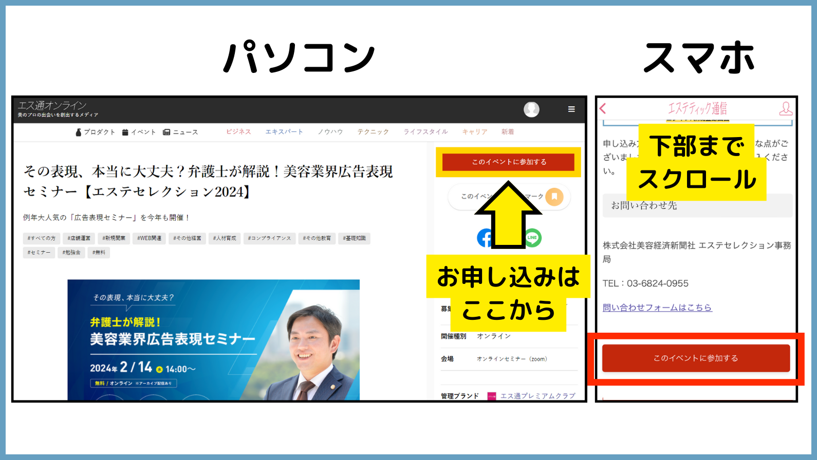
Task: Tap the back arrow in the smartphone header
Action: point(603,108)
